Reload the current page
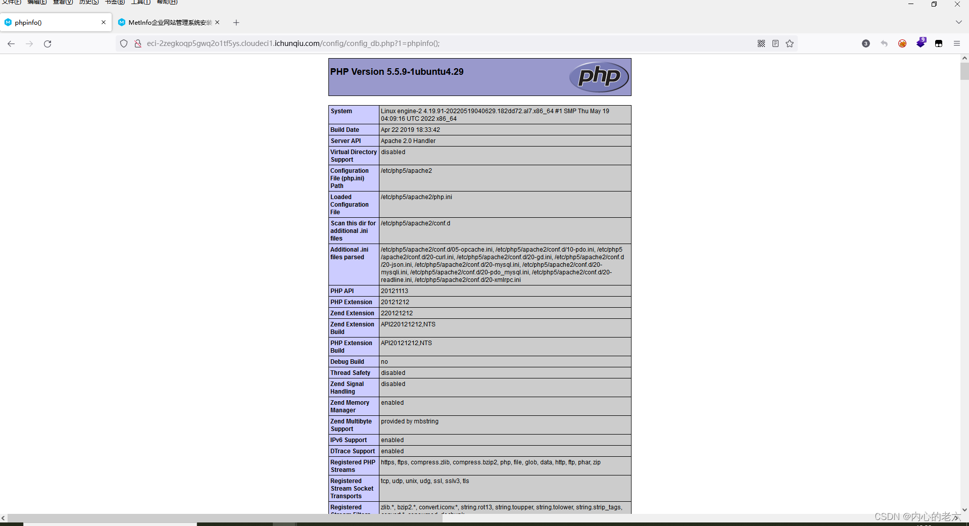This screenshot has width=969, height=526. 47,44
